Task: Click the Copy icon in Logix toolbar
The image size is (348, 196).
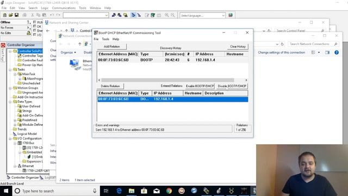Action: pyautogui.click(x=39, y=15)
